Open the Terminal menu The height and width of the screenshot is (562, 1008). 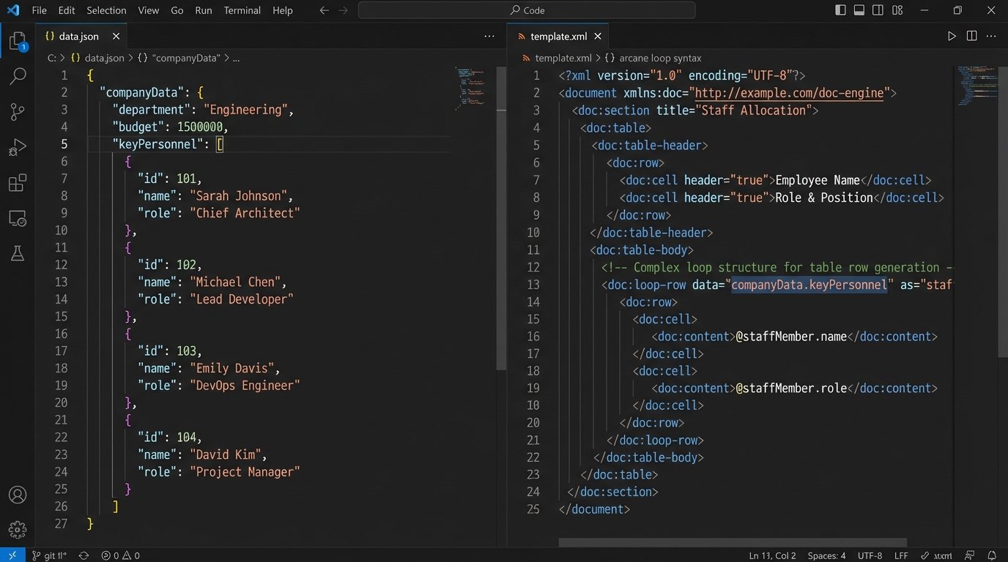(242, 10)
